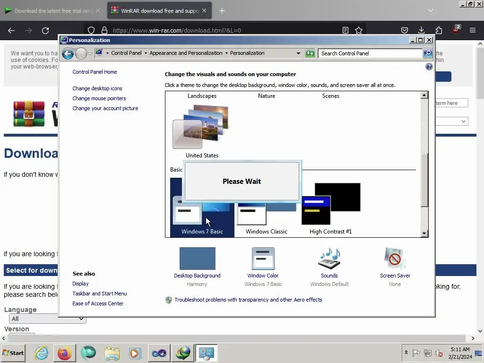Open Control Panel Home link

point(95,72)
